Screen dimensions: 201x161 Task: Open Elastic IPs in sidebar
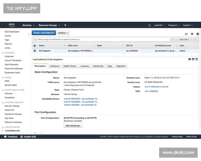9,110
